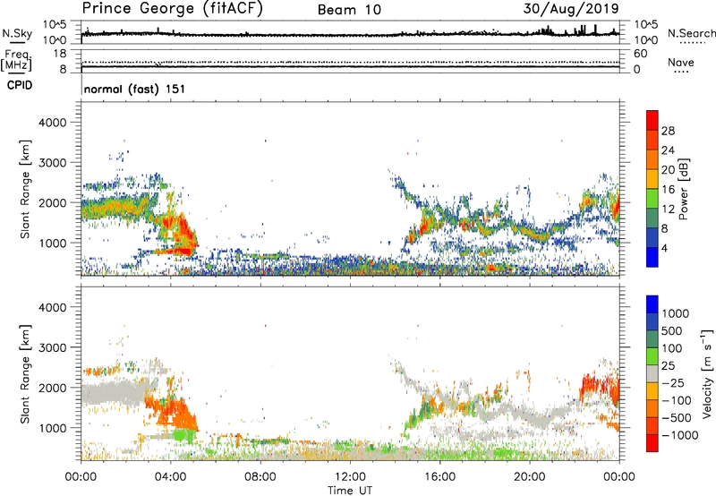Image resolution: width=716 pixels, height=496 pixels.
Task: Click the '28' power color bar label
Action: (668, 131)
